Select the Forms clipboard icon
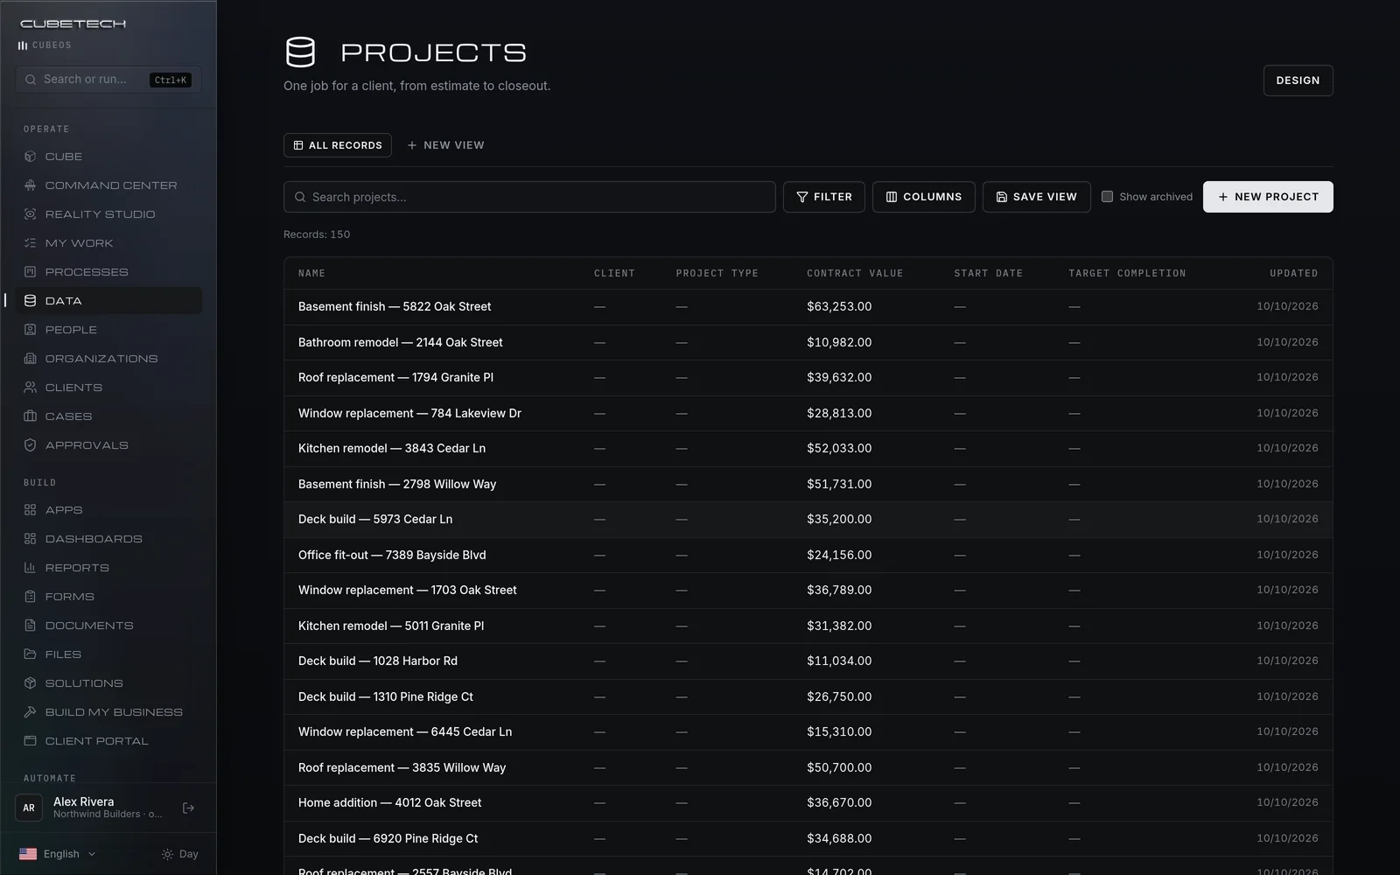The height and width of the screenshot is (875, 1400). pos(30,597)
